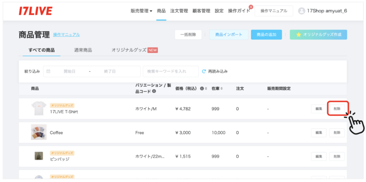Click the オリジナルグッズ tag on 17LIVE T-Shirt
This screenshot has height=182, width=366.
click(62, 106)
